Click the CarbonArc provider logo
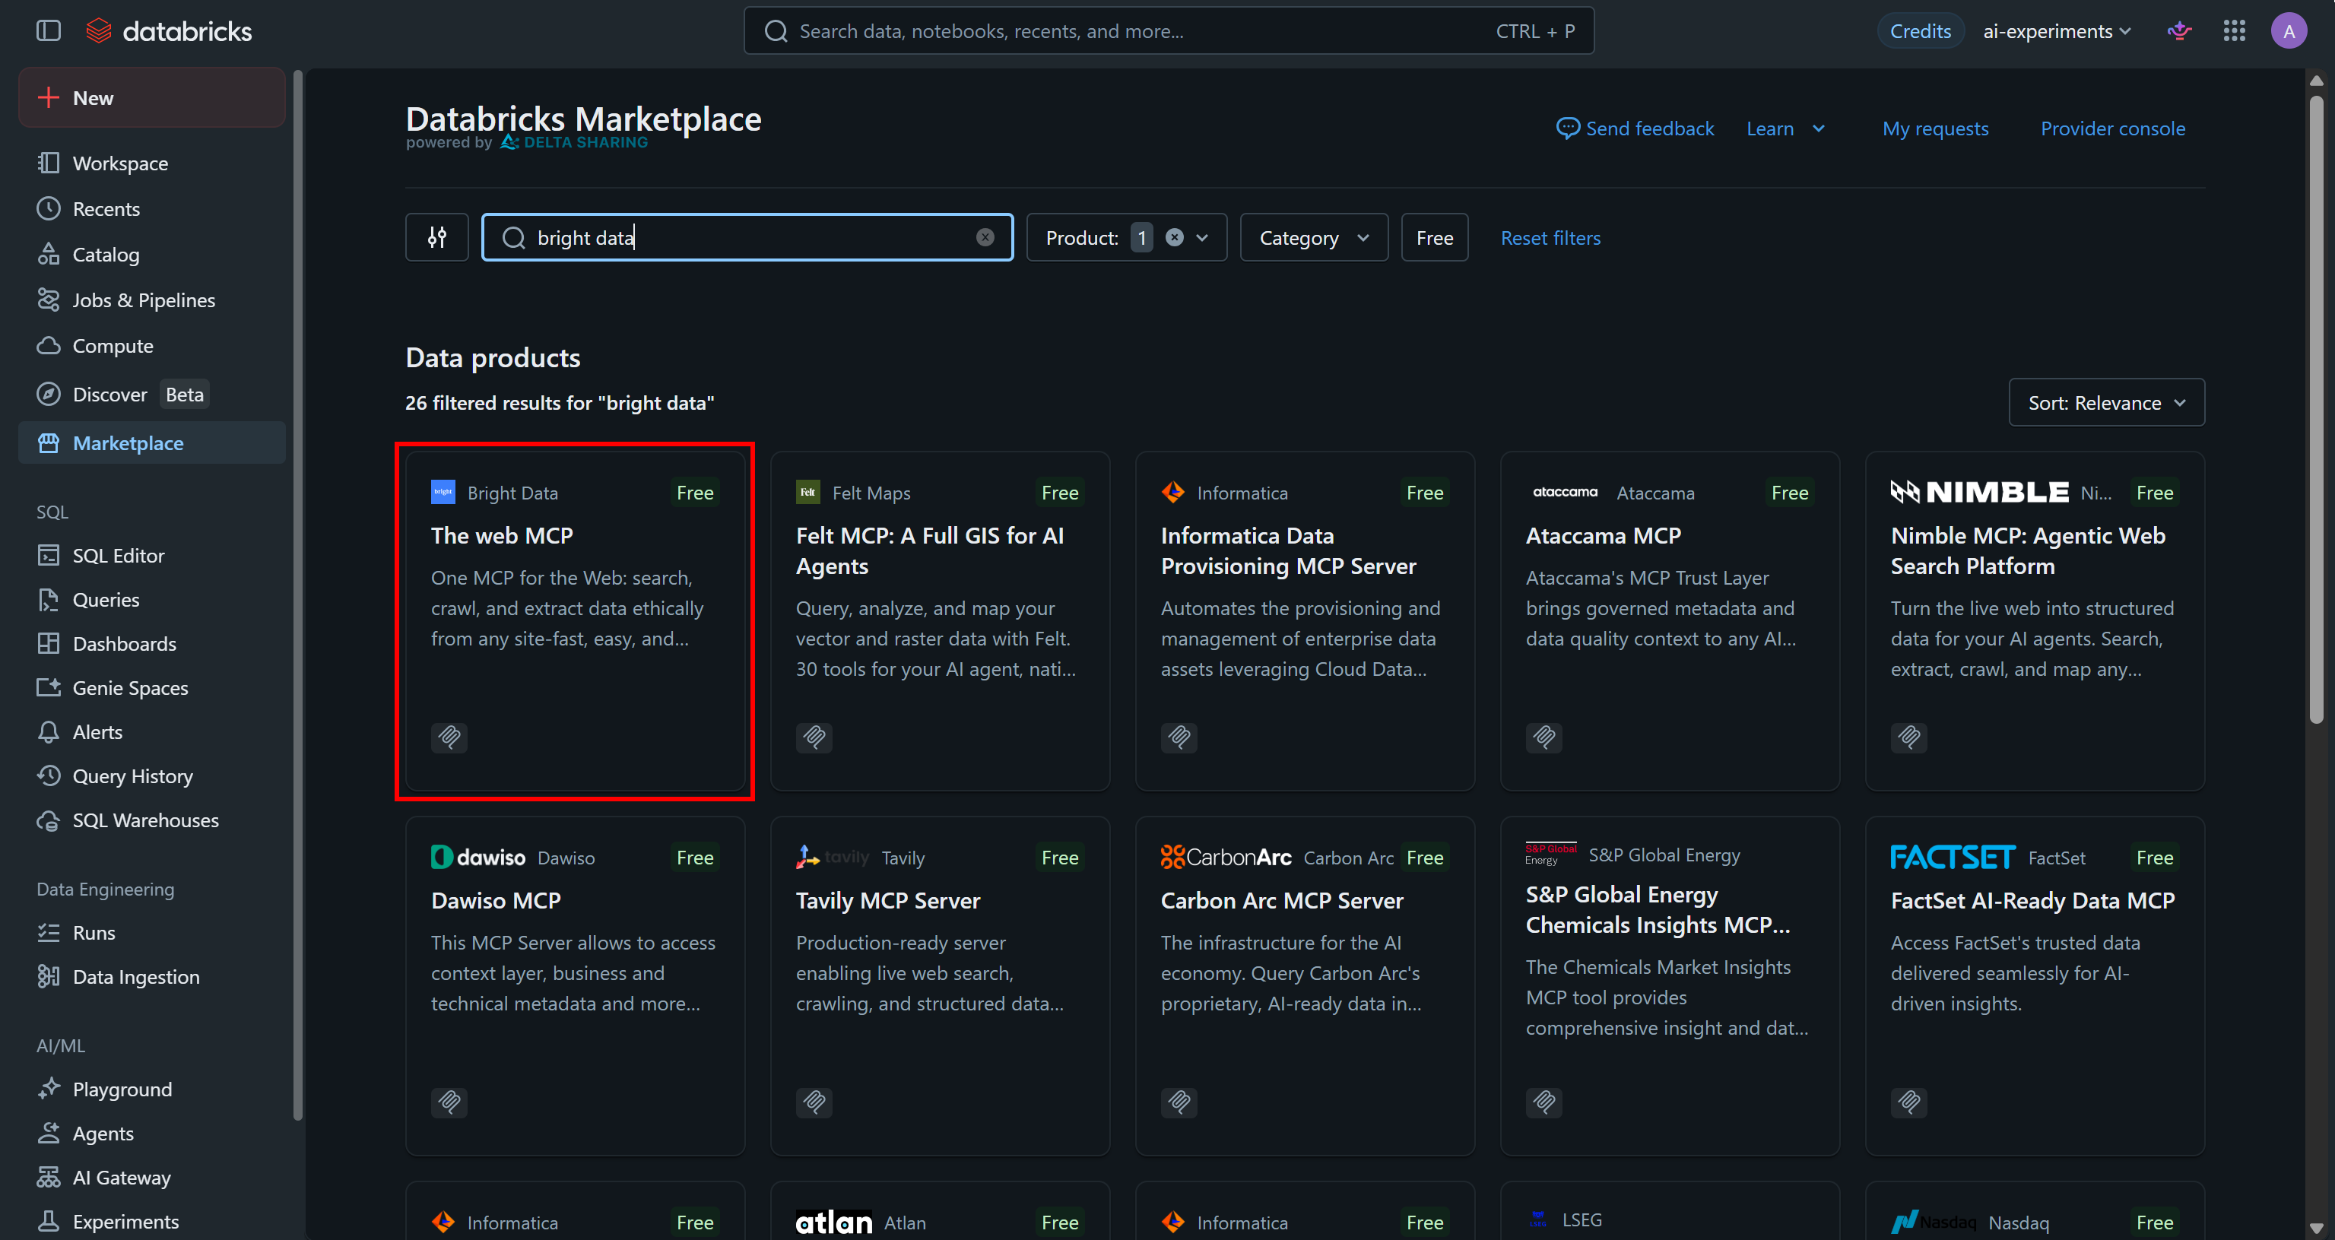 tap(1226, 858)
